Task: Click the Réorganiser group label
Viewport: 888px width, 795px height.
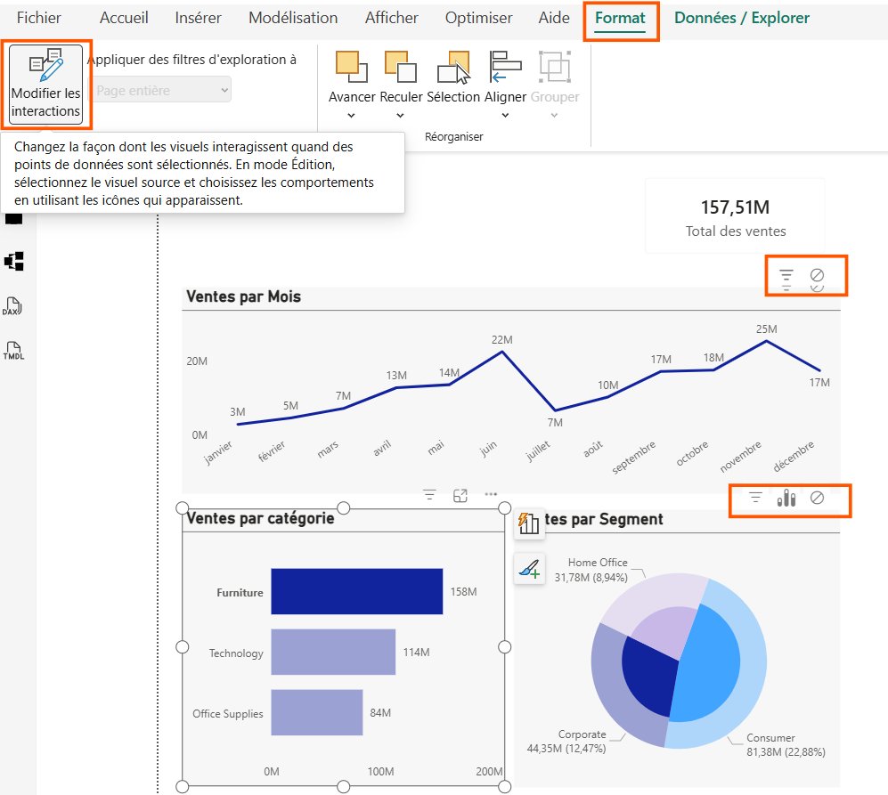Action: tap(453, 136)
